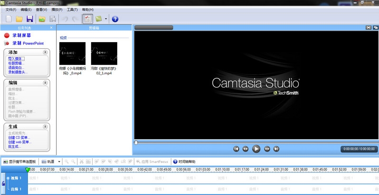The width and height of the screenshot is (379, 195).
Task: Select the 视频 1 track label
Action: (16, 178)
